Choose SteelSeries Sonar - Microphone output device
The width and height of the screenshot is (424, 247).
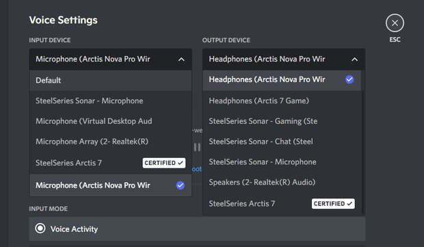[282, 161]
